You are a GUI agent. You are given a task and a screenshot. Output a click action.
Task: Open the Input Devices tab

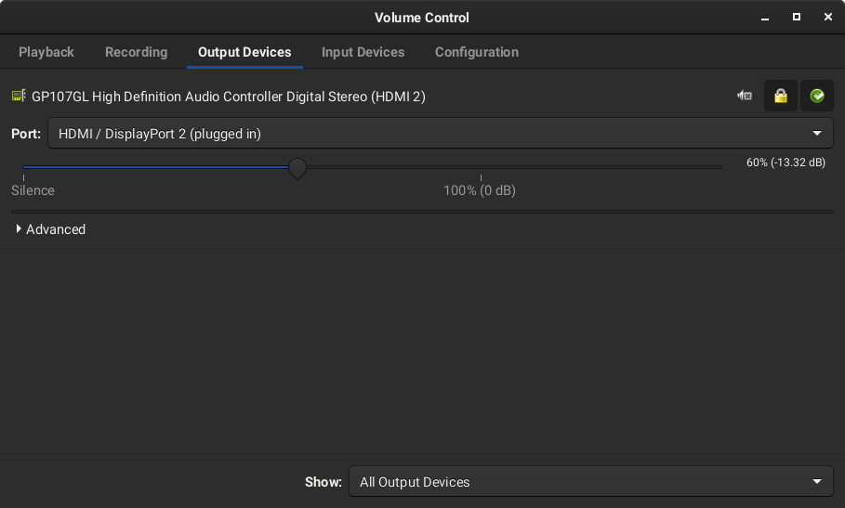tap(363, 52)
